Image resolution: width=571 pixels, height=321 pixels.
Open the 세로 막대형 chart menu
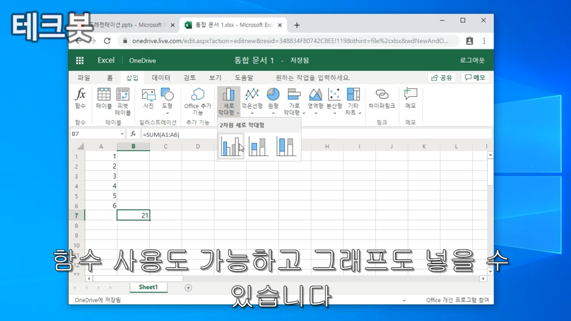(229, 102)
